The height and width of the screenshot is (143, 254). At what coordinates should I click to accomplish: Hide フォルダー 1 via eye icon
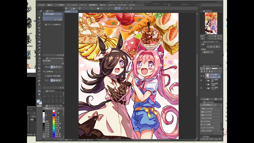point(201,88)
